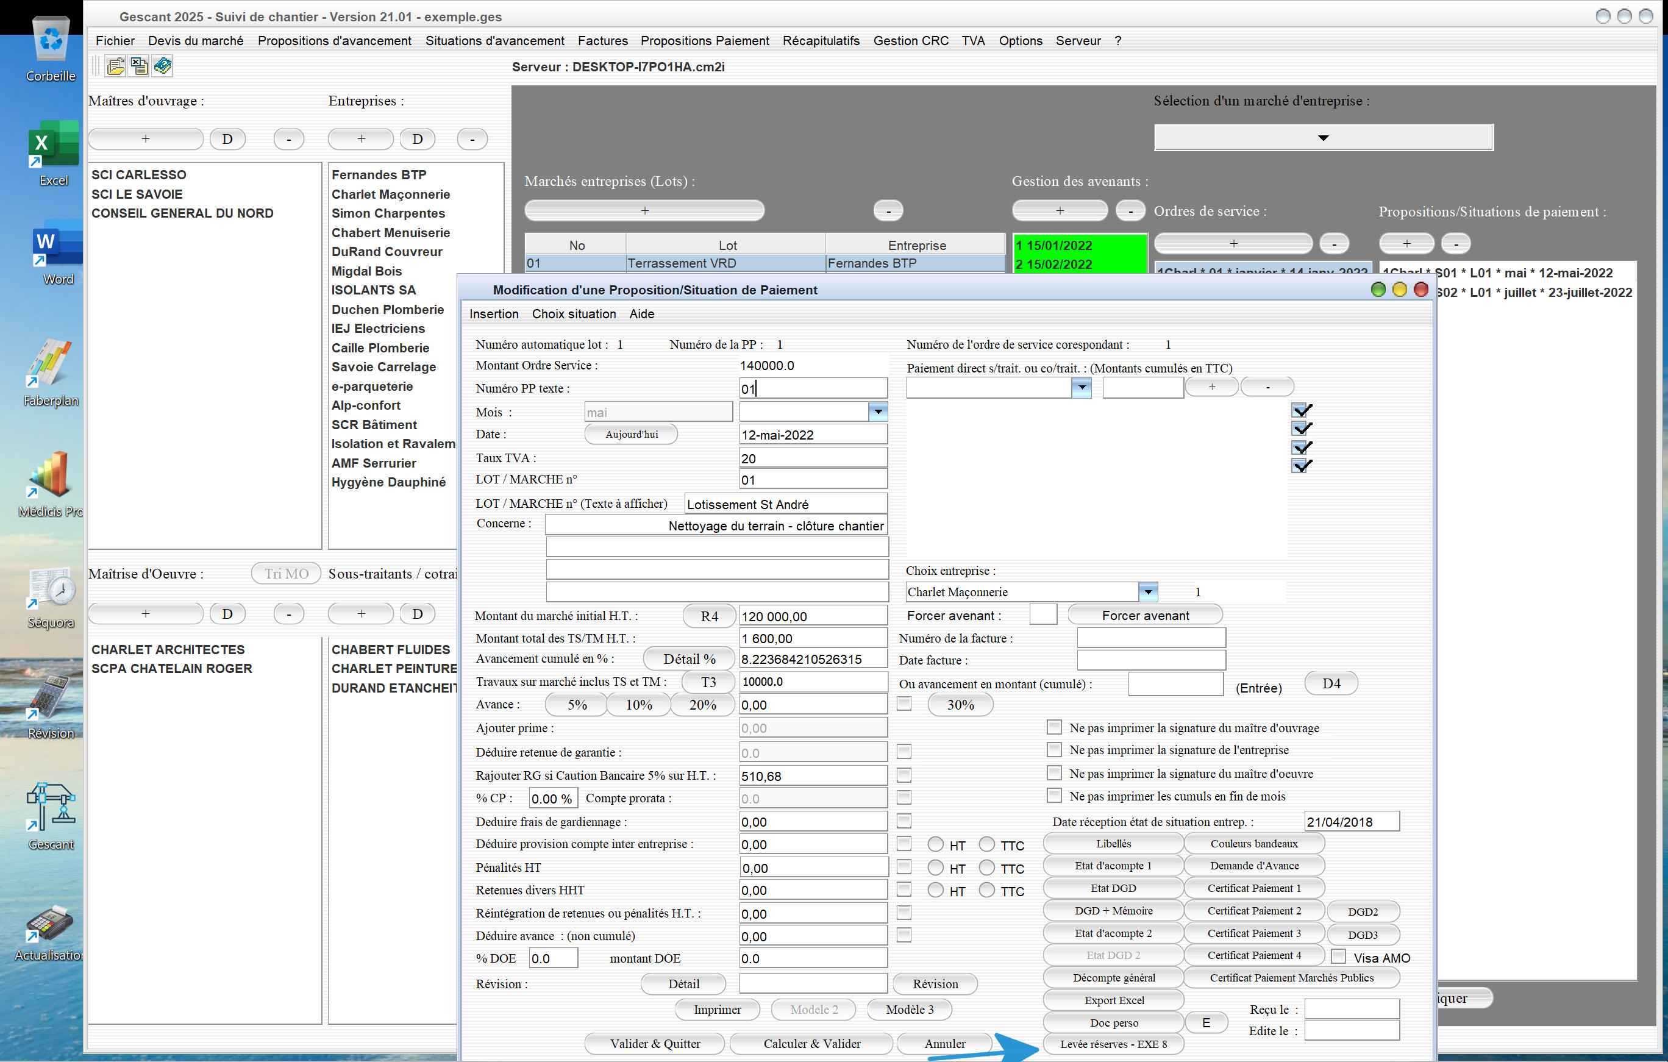Viewport: 1668px width, 1062px height.
Task: Open the Médicis Pro desktop shortcut
Action: (51, 483)
